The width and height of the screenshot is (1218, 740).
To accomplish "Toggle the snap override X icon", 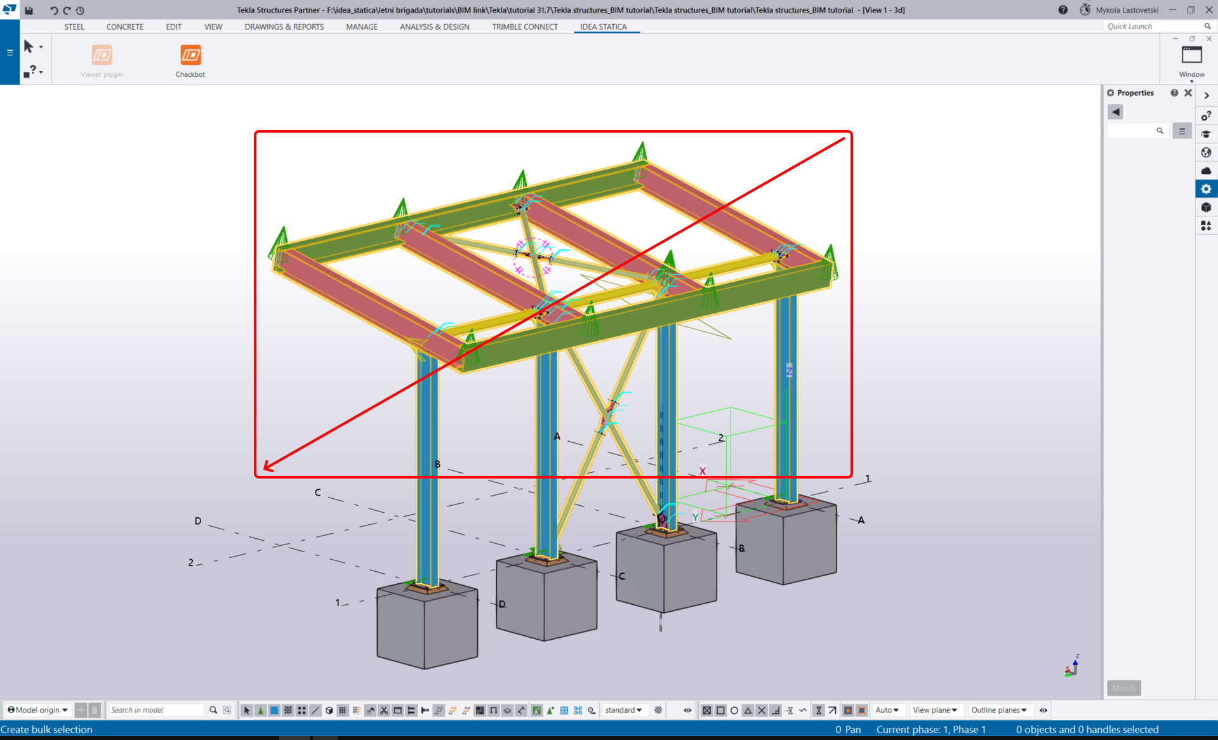I will (x=761, y=710).
